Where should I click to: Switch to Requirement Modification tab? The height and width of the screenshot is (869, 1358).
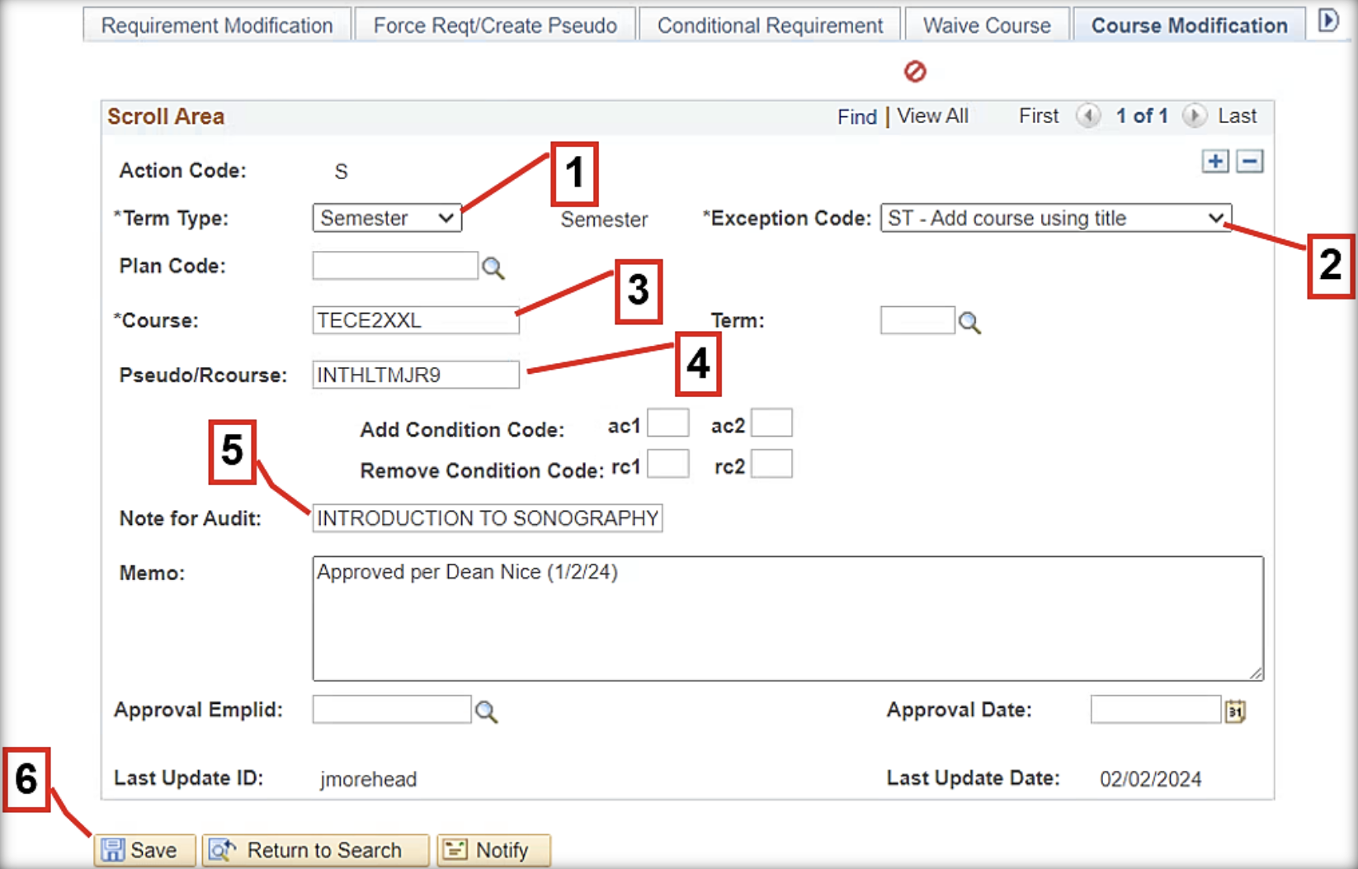point(217,26)
